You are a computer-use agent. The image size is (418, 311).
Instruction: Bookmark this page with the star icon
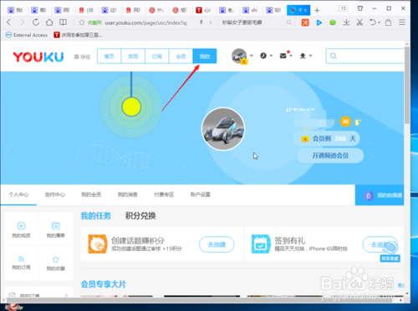82,23
